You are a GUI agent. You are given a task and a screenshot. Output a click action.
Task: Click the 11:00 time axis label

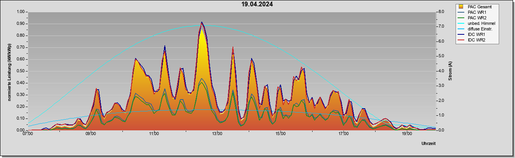click(154, 134)
